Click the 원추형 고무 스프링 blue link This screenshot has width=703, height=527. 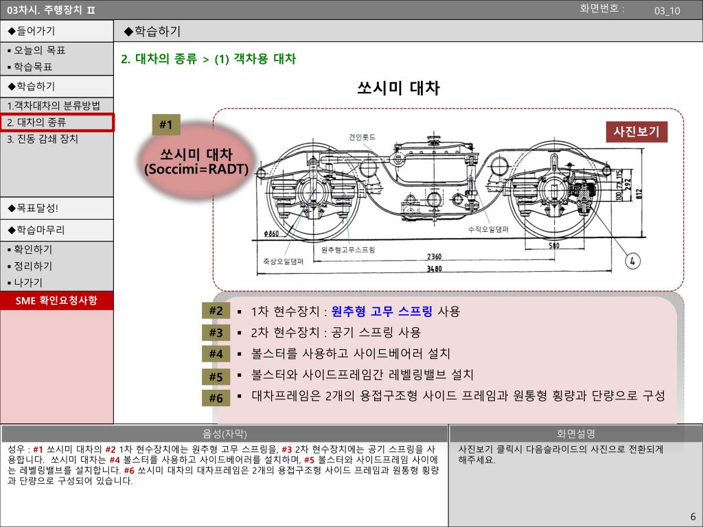[382, 311]
